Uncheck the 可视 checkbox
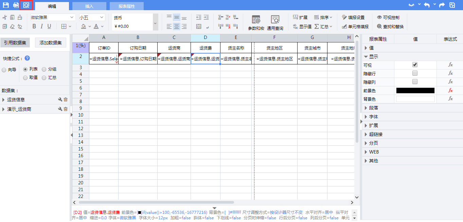The image size is (463, 222). tap(415, 65)
